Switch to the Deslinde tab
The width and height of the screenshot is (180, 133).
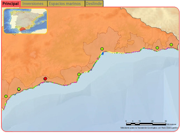pyautogui.click(x=94, y=3)
